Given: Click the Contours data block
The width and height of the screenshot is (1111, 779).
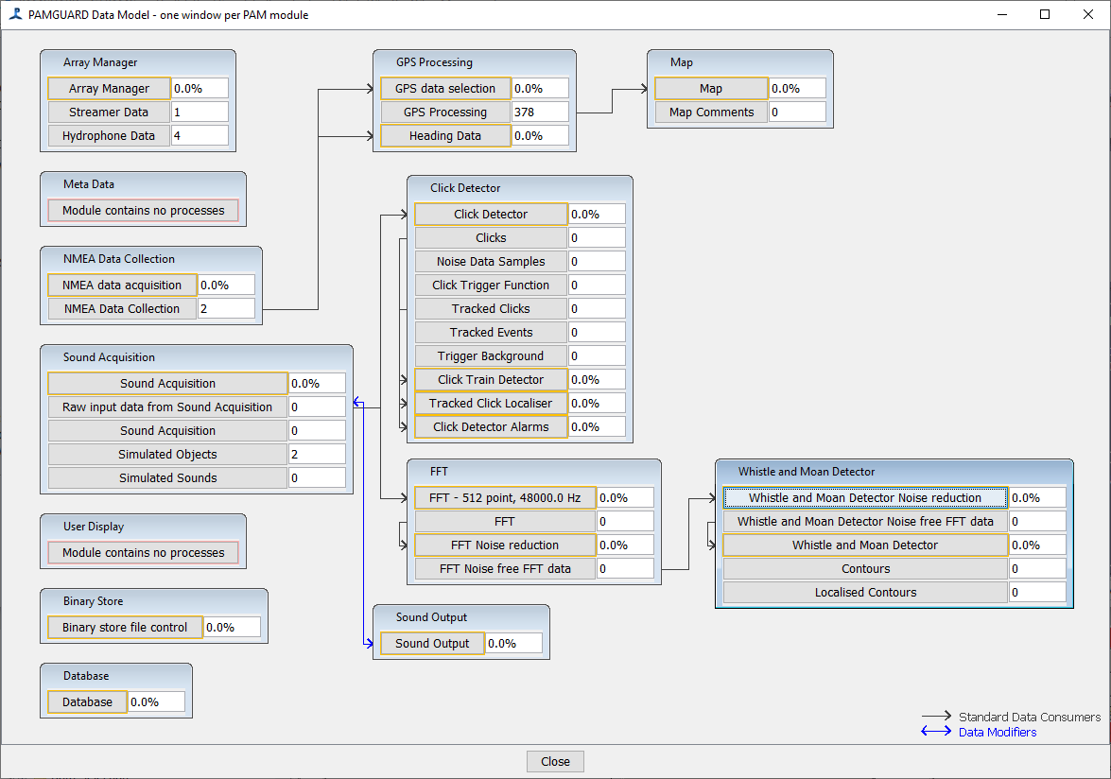Looking at the screenshot, I should point(865,569).
